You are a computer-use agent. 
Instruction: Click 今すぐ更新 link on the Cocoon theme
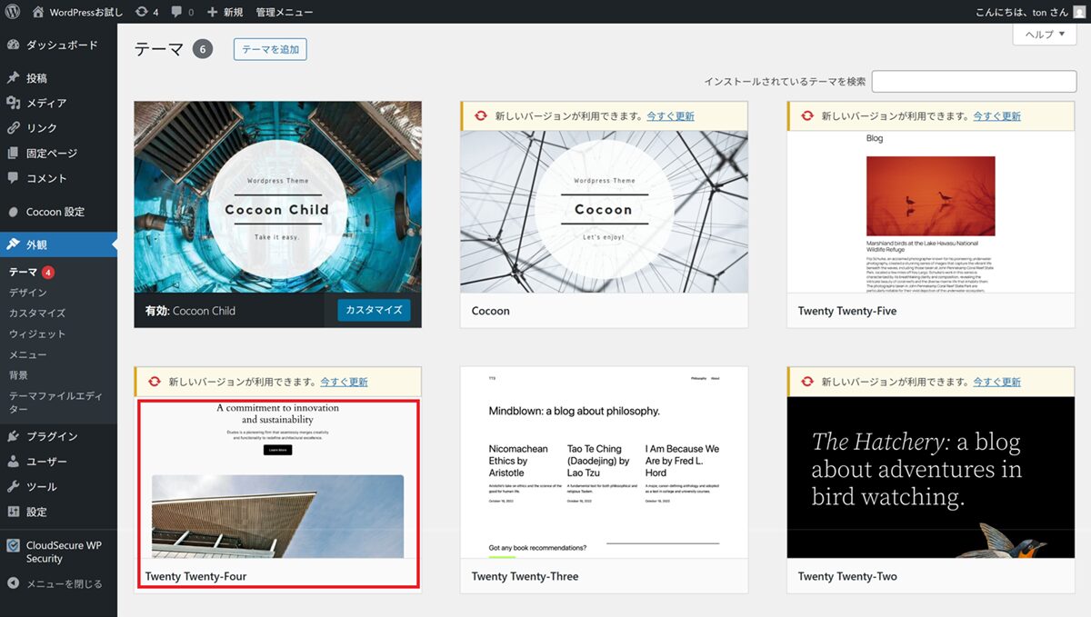[x=670, y=116]
